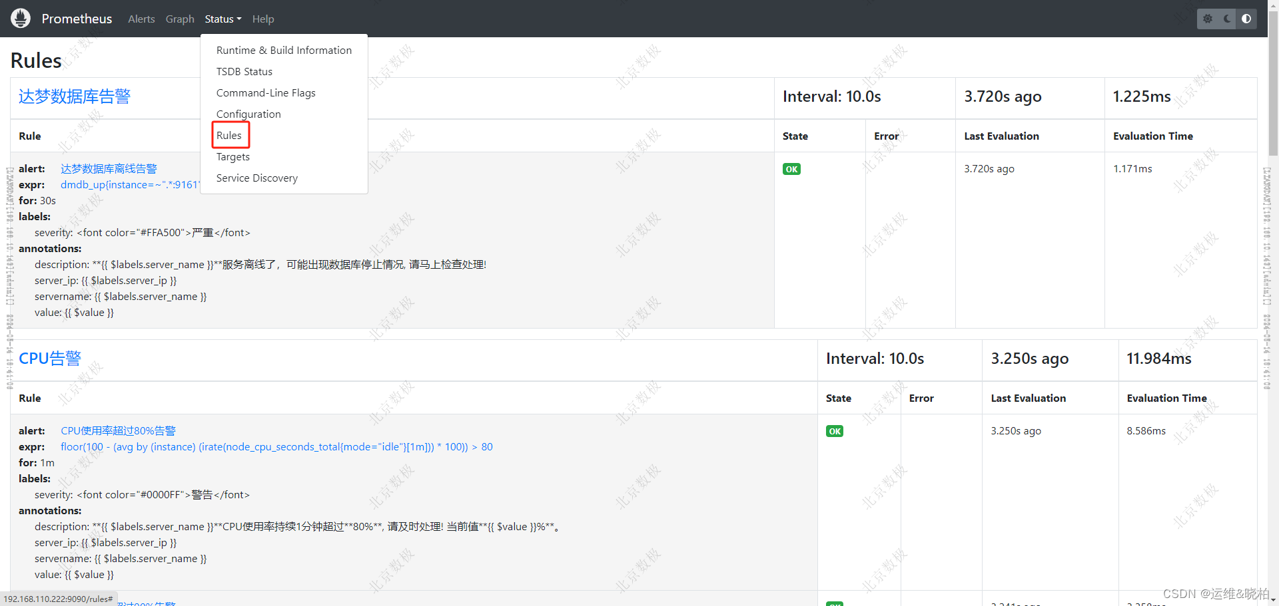Click the OK badge for CPU使用率超过80%告警

(835, 431)
